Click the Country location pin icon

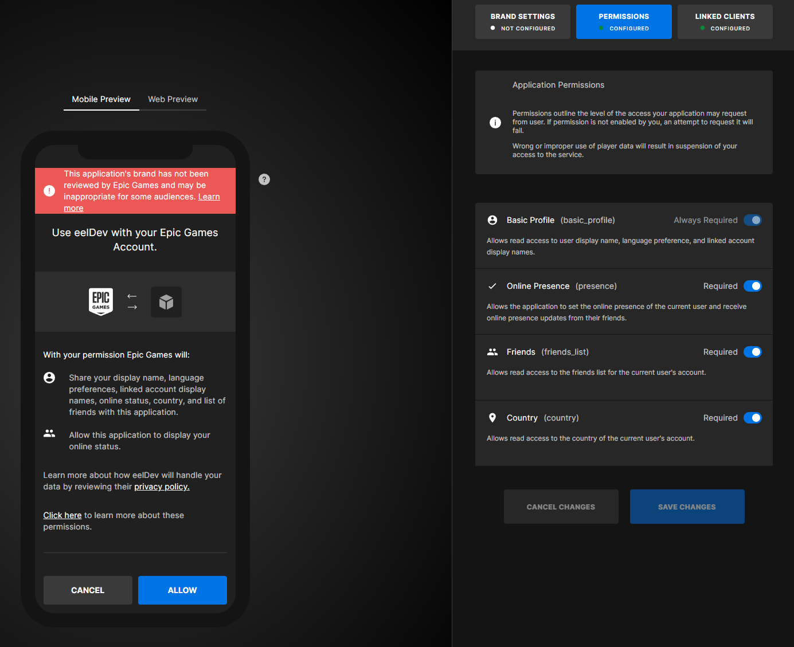pos(492,418)
